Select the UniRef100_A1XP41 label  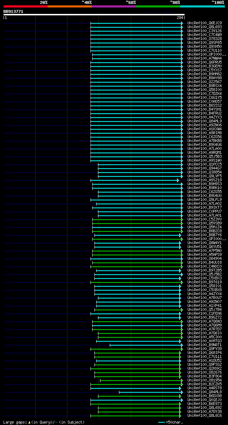pyautogui.click(x=204, y=306)
